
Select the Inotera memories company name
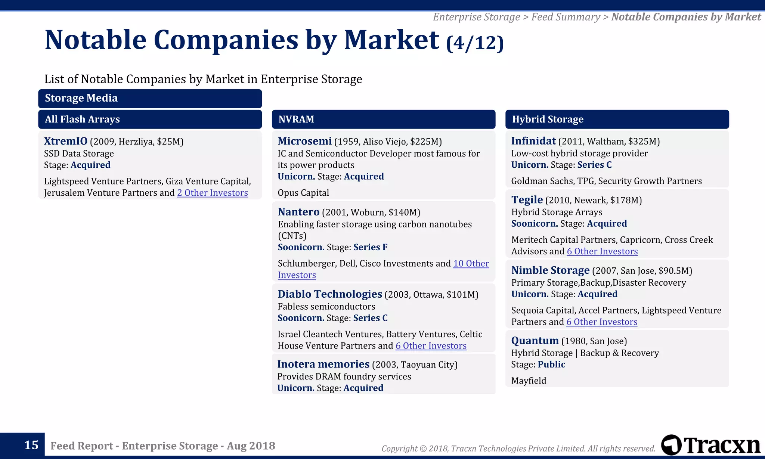pyautogui.click(x=323, y=364)
